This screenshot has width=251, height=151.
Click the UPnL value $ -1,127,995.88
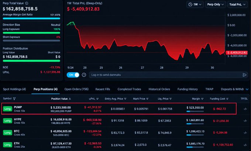(50, 72)
